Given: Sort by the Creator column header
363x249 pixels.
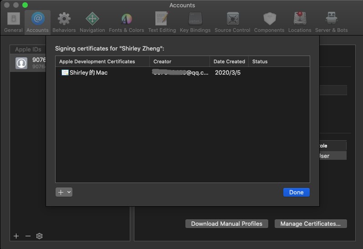Looking at the screenshot, I should [x=179, y=61].
